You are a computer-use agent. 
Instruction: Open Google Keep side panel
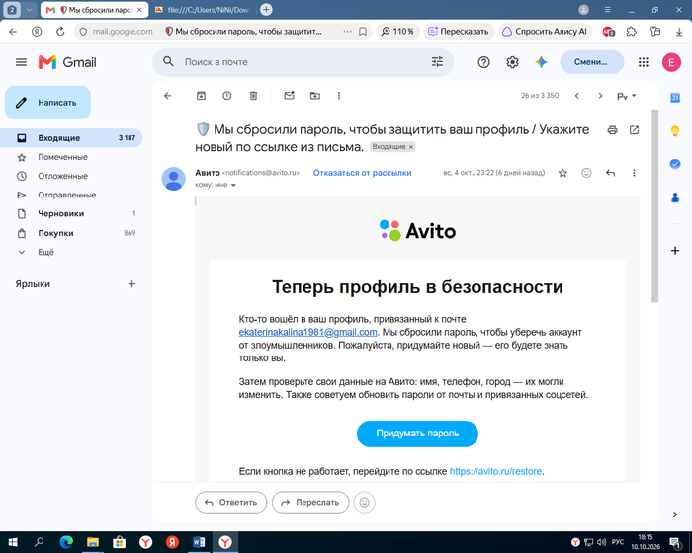click(675, 131)
